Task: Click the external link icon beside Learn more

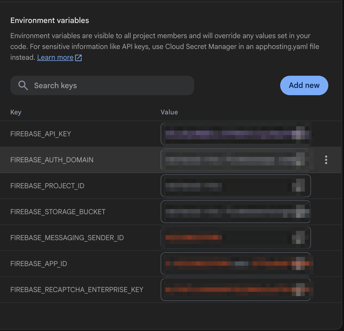Action: point(78,58)
